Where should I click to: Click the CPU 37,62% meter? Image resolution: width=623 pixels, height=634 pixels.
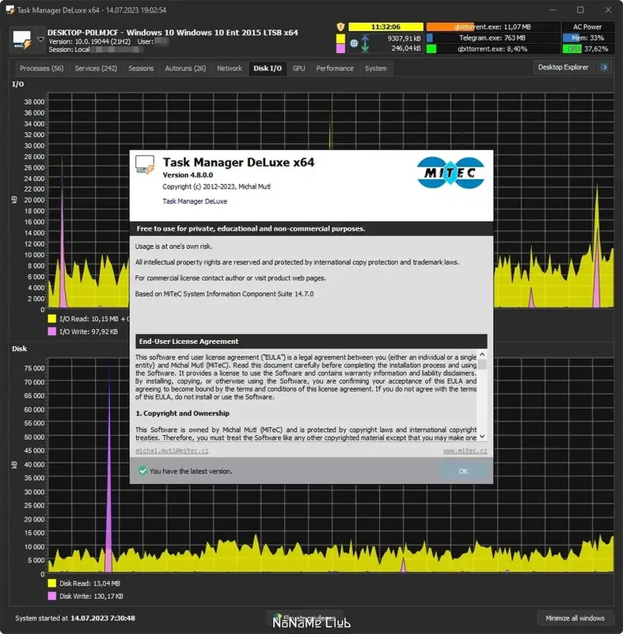587,48
